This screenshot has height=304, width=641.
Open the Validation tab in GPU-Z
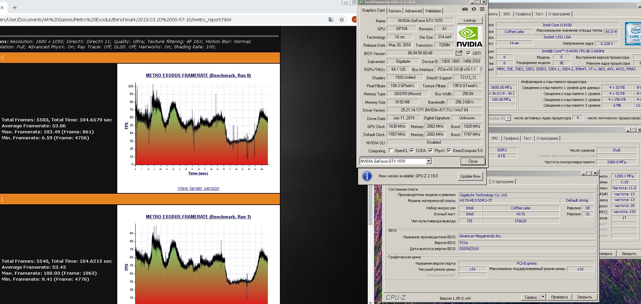click(x=433, y=11)
